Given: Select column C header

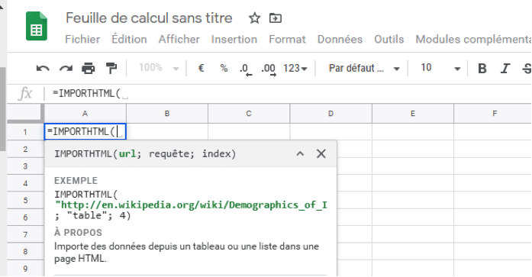Looking at the screenshot, I should tap(249, 114).
